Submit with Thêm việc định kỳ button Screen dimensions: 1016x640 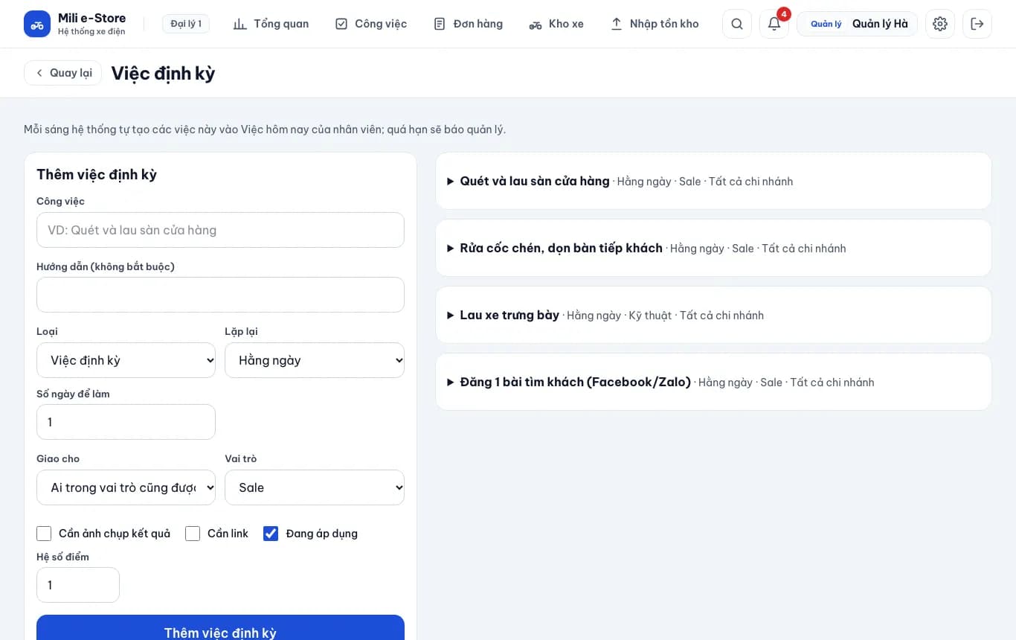pyautogui.click(x=220, y=632)
